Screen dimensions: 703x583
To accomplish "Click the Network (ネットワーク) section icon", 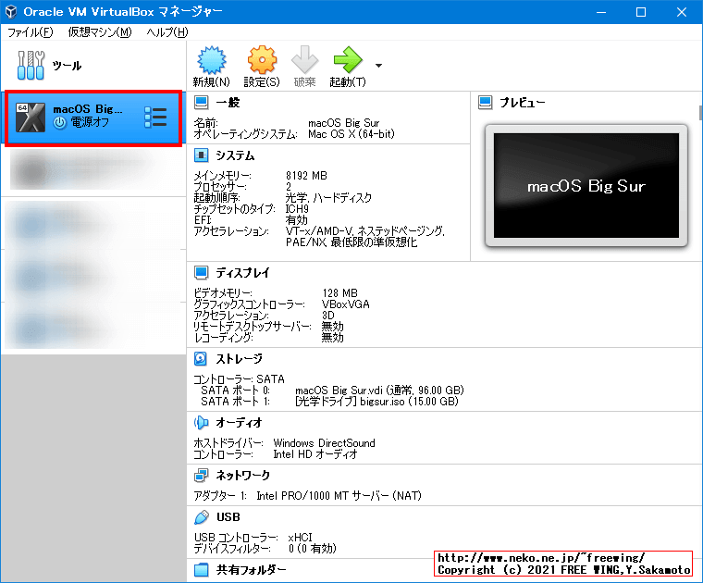I will click(202, 476).
